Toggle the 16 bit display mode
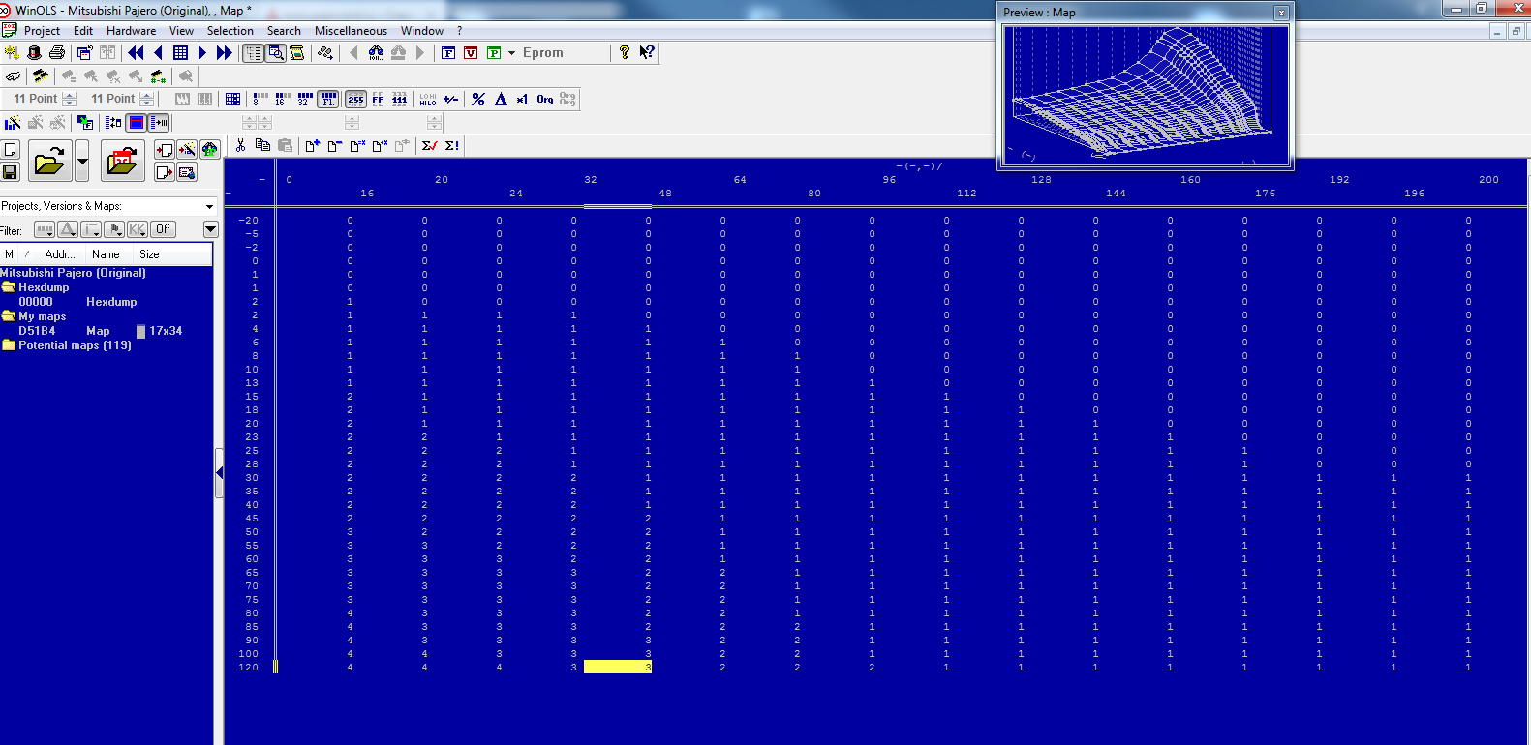The height and width of the screenshot is (745, 1531). 281,99
